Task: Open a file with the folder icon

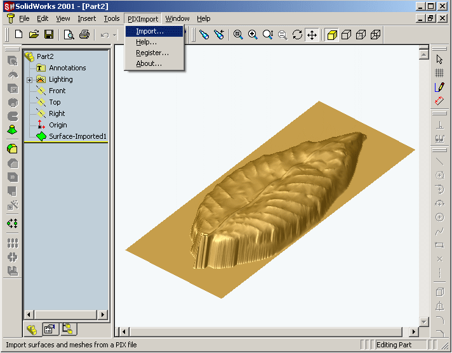Action: (x=34, y=35)
